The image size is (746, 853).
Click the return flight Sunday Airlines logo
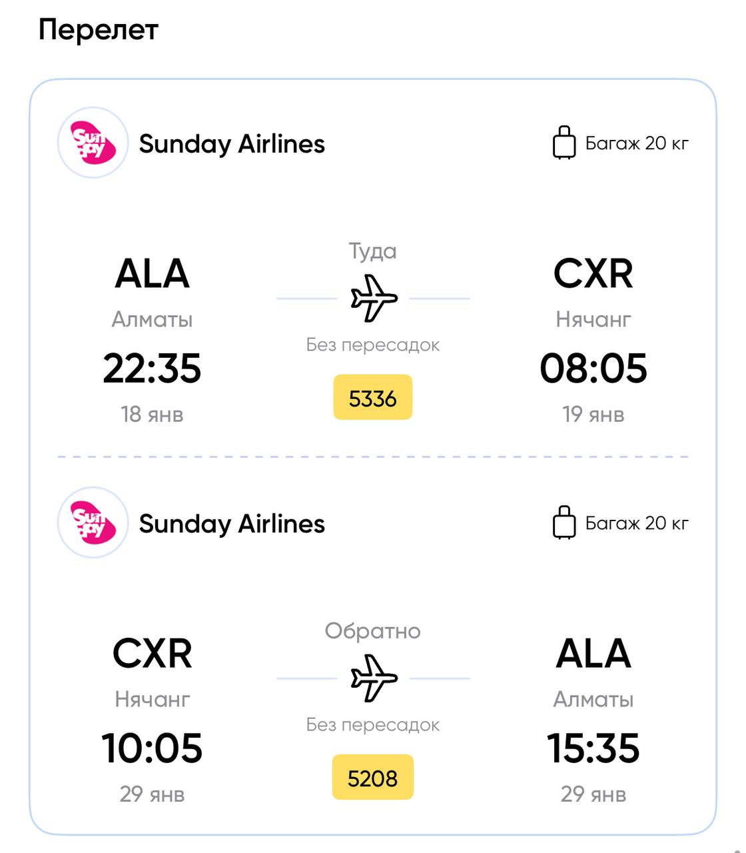(x=93, y=522)
